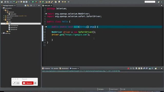
Task: Select arrow tool in Record widget
Action: click(x=14, y=83)
